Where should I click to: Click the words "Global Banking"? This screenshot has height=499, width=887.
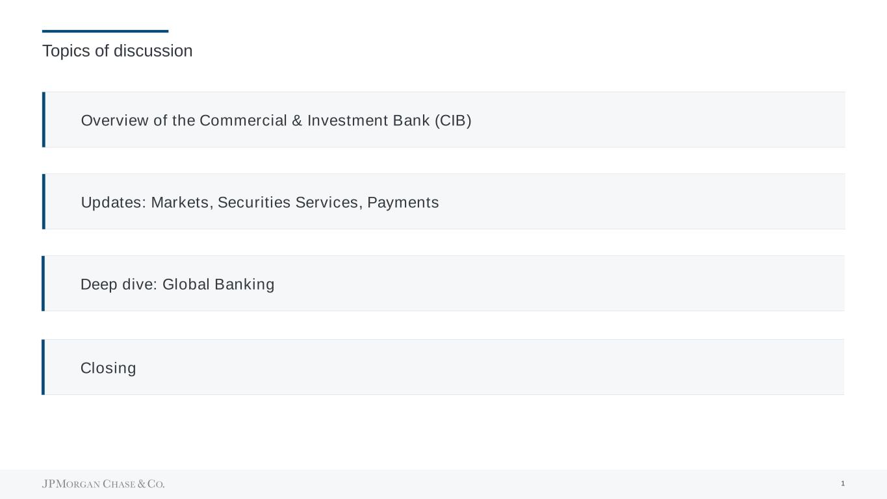218,285
